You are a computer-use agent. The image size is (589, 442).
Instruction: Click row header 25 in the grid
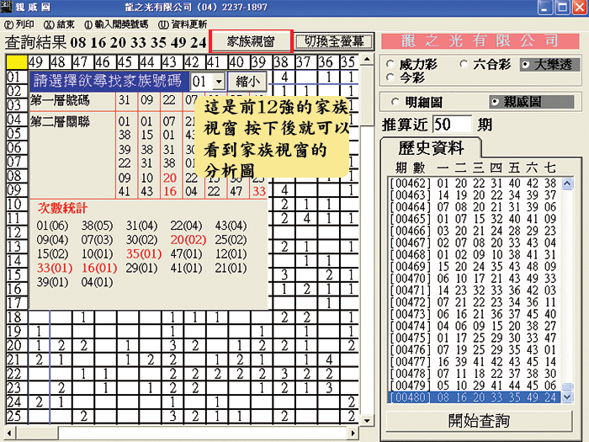point(16,416)
